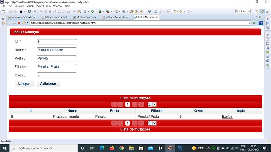The width and height of the screenshot is (271, 152).
Task: Open the upper paginator rows-per-page dropdown
Action: click(x=152, y=104)
